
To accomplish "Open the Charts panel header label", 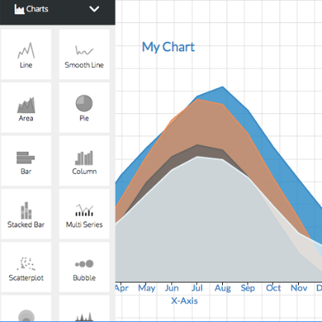I will click(x=37, y=9).
